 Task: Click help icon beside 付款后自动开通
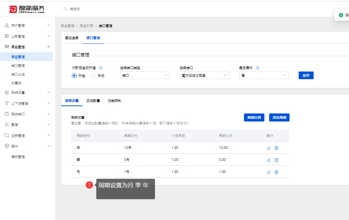[x=101, y=68]
